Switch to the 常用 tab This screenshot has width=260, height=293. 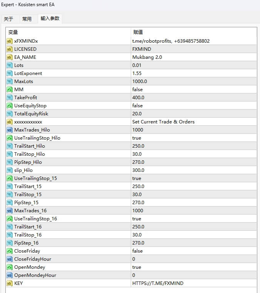tap(27, 19)
